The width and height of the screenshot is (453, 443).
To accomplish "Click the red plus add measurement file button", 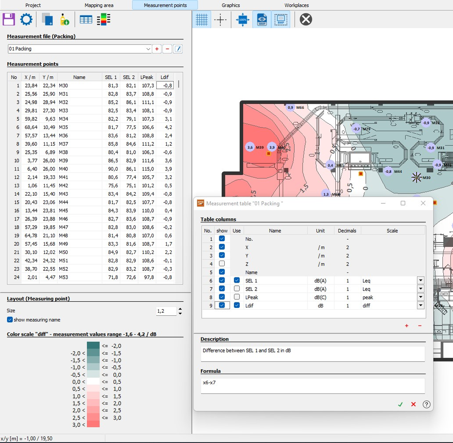I will [x=157, y=49].
